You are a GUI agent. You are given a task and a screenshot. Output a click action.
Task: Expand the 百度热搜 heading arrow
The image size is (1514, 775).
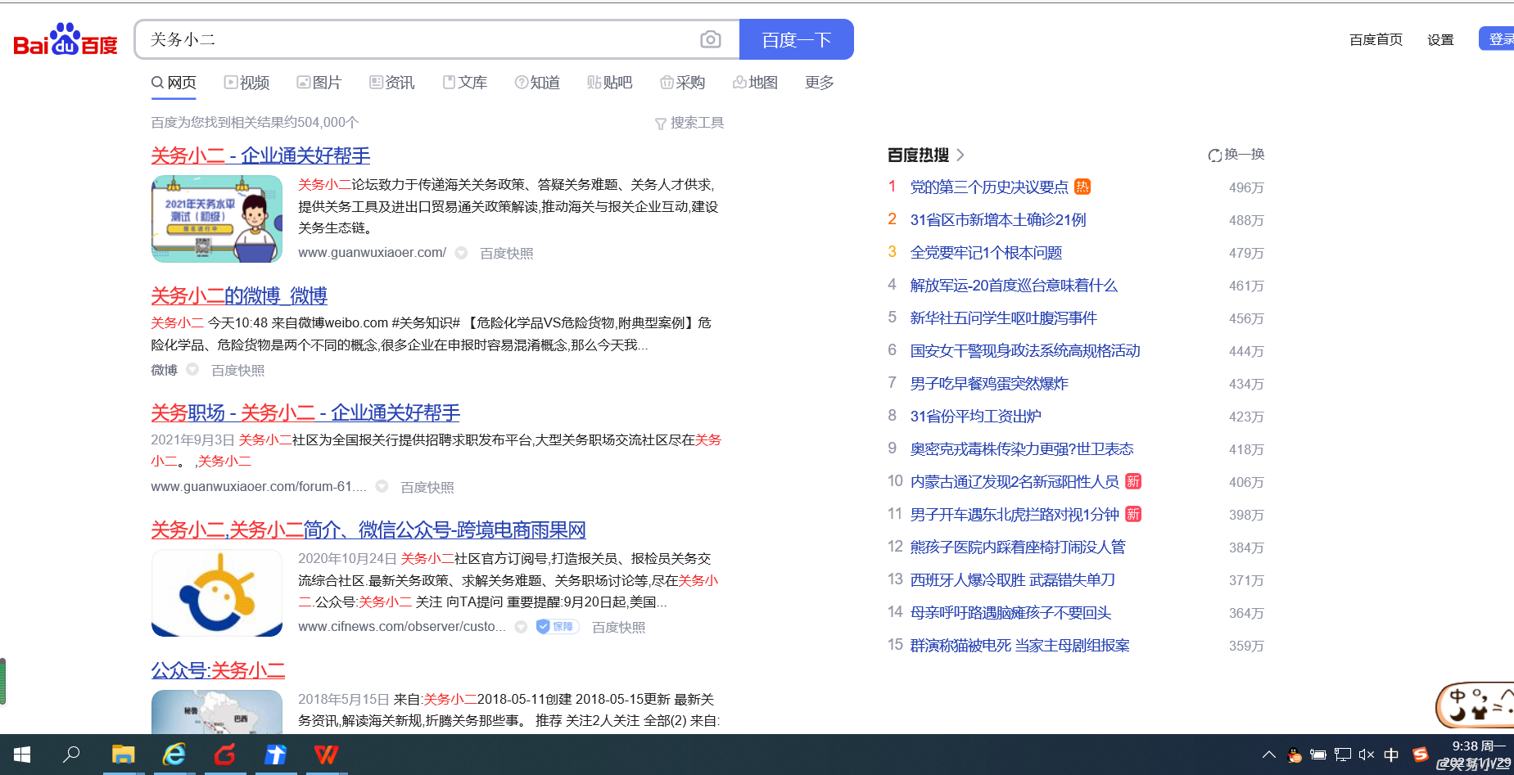(960, 155)
